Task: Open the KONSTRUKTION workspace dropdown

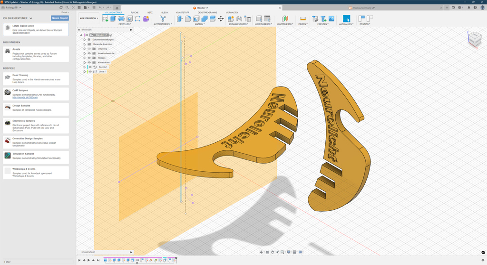Action: 89,19
